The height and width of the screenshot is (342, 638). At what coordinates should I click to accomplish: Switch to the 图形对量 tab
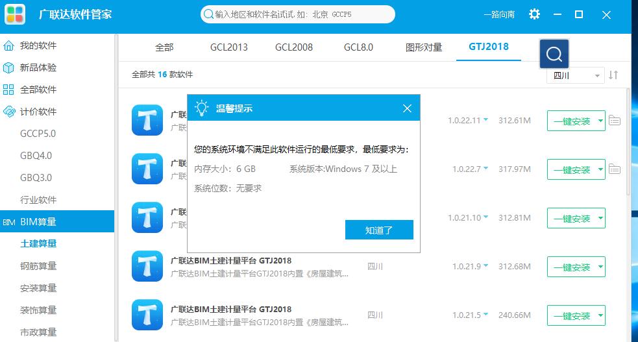click(x=424, y=47)
